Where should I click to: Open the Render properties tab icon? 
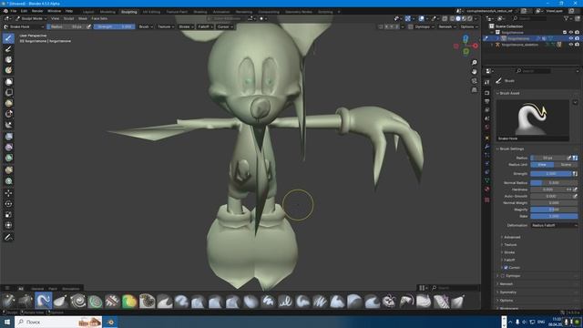tap(487, 93)
